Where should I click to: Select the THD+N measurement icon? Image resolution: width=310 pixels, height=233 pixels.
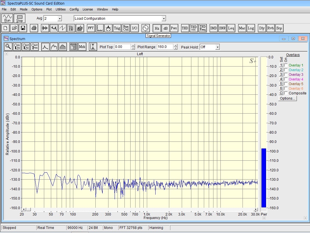pyautogui.click(x=194, y=28)
